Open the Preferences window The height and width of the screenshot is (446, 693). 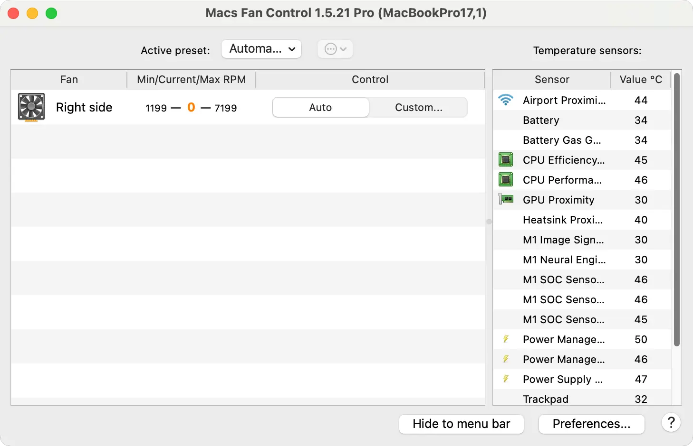click(x=591, y=424)
